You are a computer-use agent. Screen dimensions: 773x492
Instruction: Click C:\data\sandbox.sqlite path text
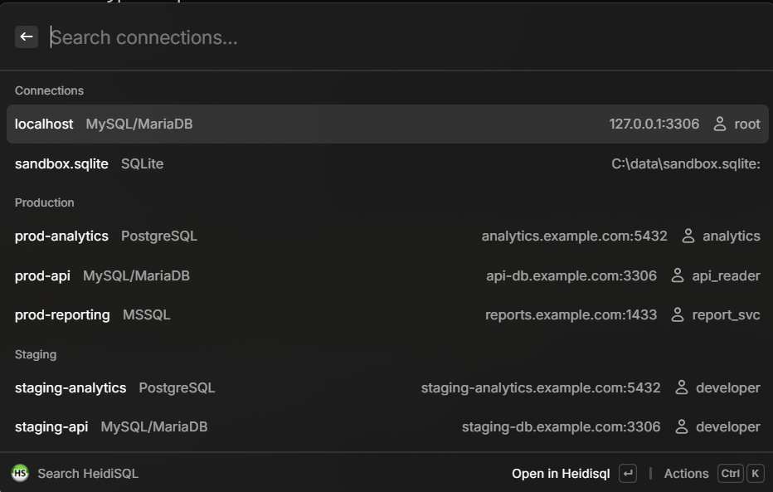[x=686, y=163]
